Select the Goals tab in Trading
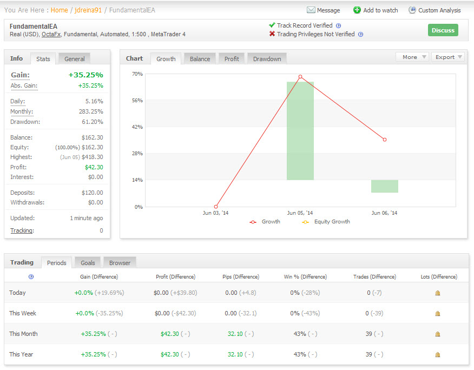 (88, 263)
